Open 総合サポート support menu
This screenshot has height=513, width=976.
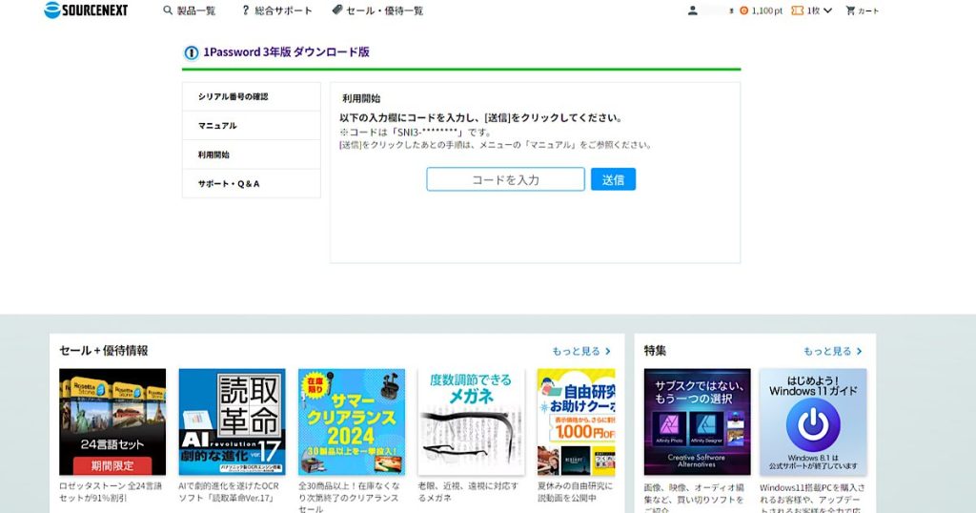276,10
